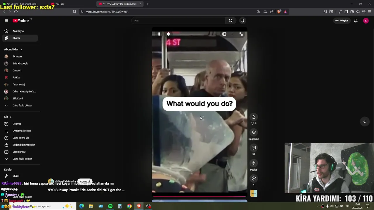Screen dimensions: 374x210
Task: Open a new browser tab
Action: tap(148, 4)
